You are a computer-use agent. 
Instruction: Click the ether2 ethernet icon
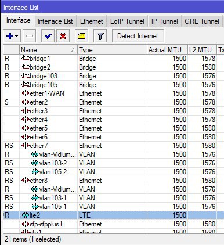coord(26,102)
